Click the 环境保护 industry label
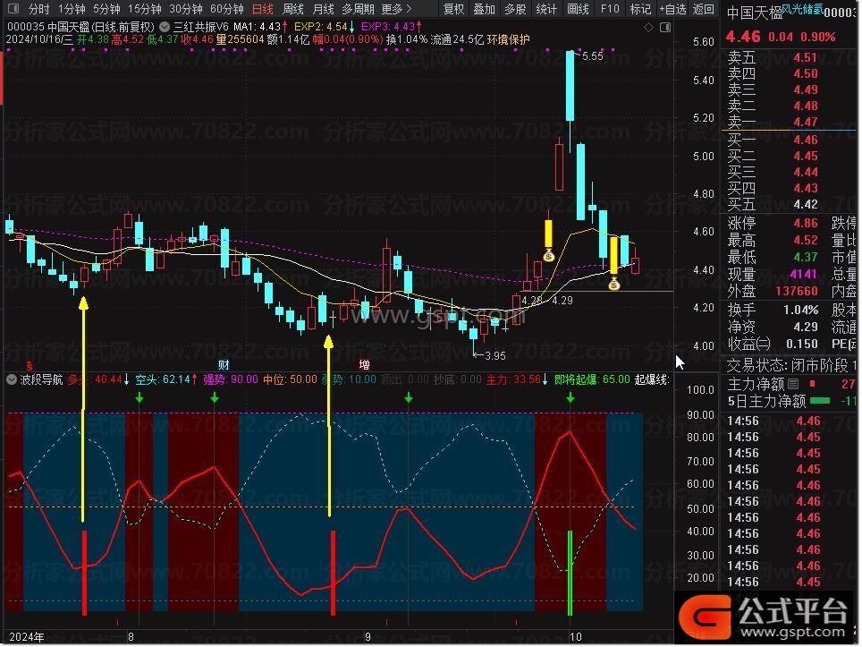862x647 pixels. point(509,39)
